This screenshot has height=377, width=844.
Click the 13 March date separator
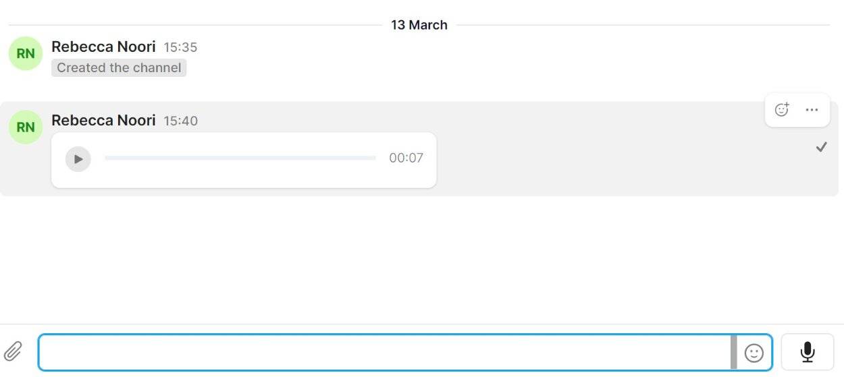point(419,25)
